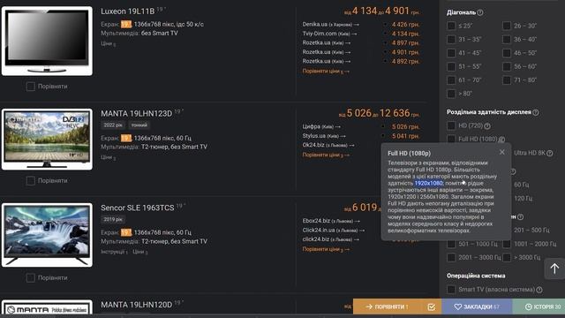Show help for Smart TV (власна система)
The width and height of the screenshot is (565, 318).
coord(539,290)
